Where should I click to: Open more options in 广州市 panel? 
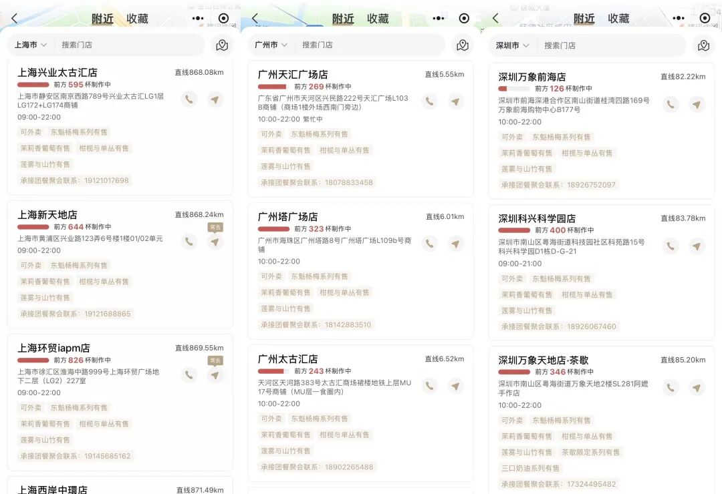pyautogui.click(x=439, y=18)
